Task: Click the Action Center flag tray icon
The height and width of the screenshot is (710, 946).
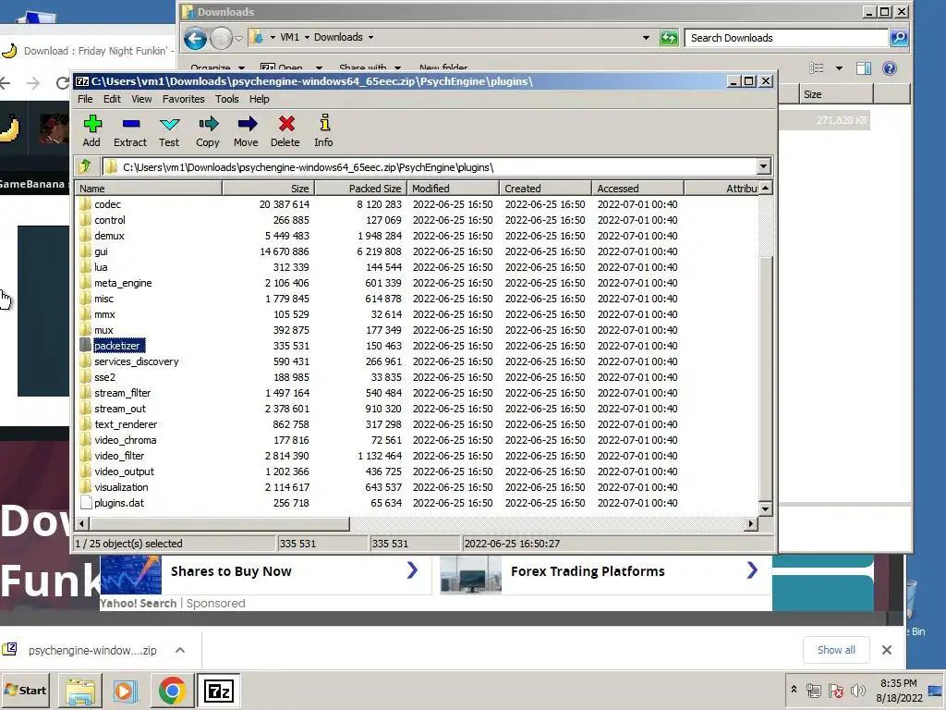Action: point(835,690)
